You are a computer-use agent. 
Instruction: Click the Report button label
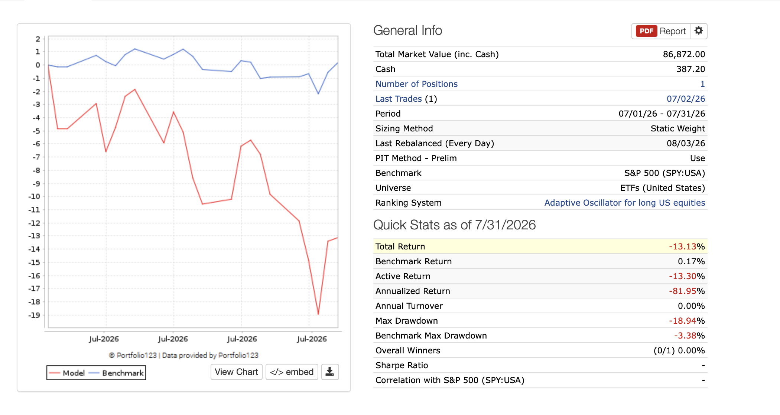(x=673, y=31)
